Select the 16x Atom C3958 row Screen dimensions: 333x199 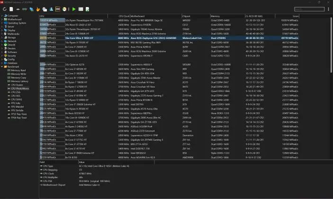[169, 136]
